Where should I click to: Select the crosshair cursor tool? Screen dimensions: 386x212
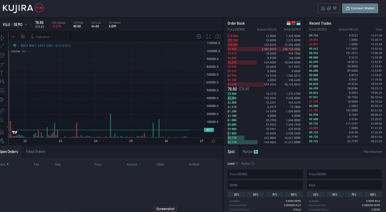click(x=2, y=37)
